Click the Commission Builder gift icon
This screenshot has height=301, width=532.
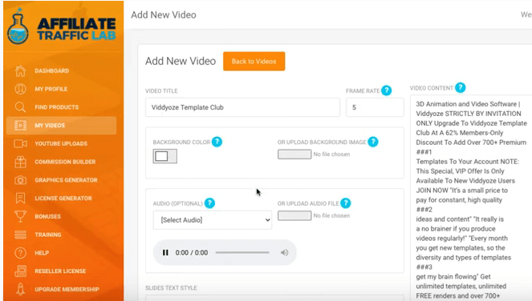point(20,162)
